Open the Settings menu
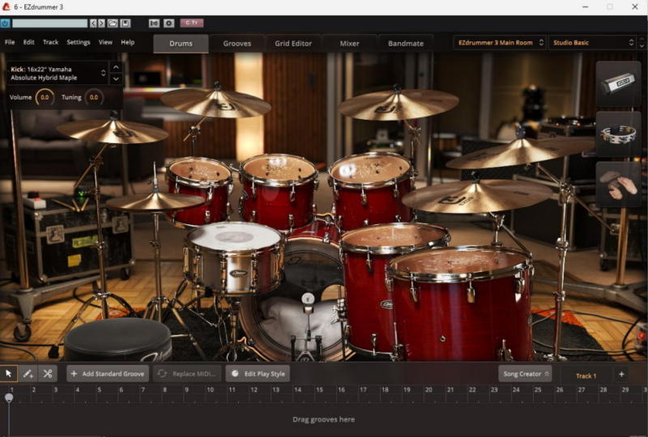This screenshot has height=437, width=648. pos(79,42)
